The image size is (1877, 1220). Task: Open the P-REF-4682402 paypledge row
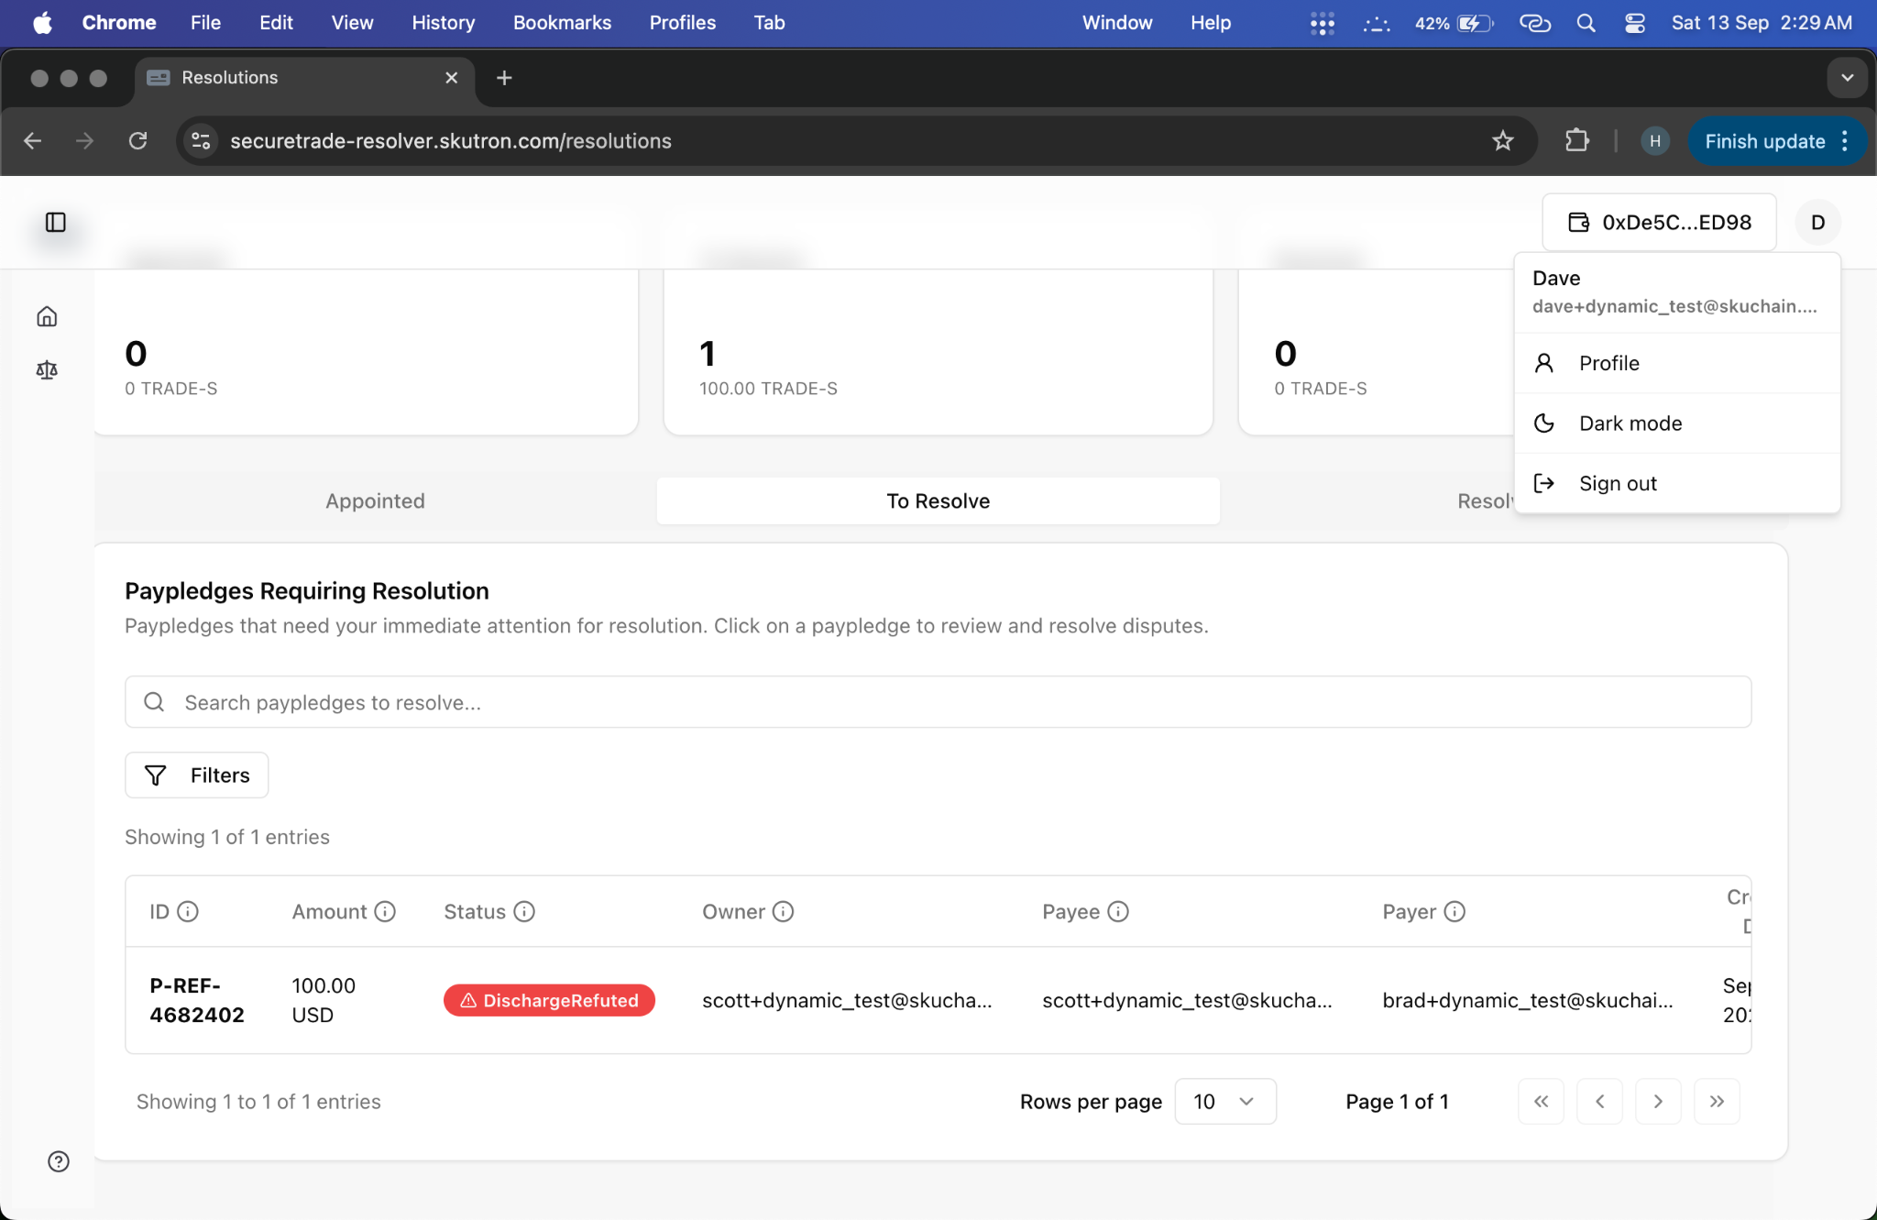(938, 1000)
